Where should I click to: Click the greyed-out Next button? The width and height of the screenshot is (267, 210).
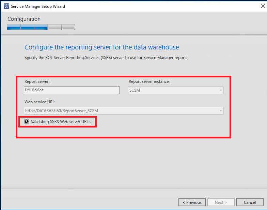coord(221,202)
